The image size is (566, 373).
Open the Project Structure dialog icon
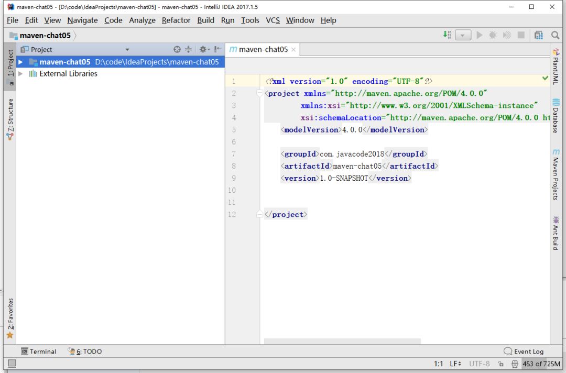pos(539,35)
